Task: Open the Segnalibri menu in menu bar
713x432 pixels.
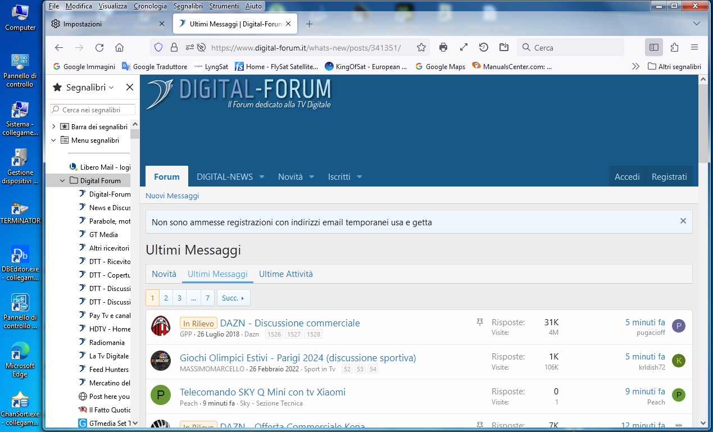Action: pos(188,6)
